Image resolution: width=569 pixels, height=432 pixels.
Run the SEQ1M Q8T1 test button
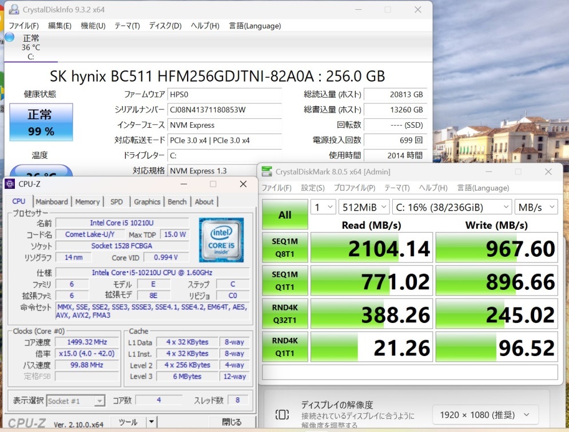[x=285, y=247]
